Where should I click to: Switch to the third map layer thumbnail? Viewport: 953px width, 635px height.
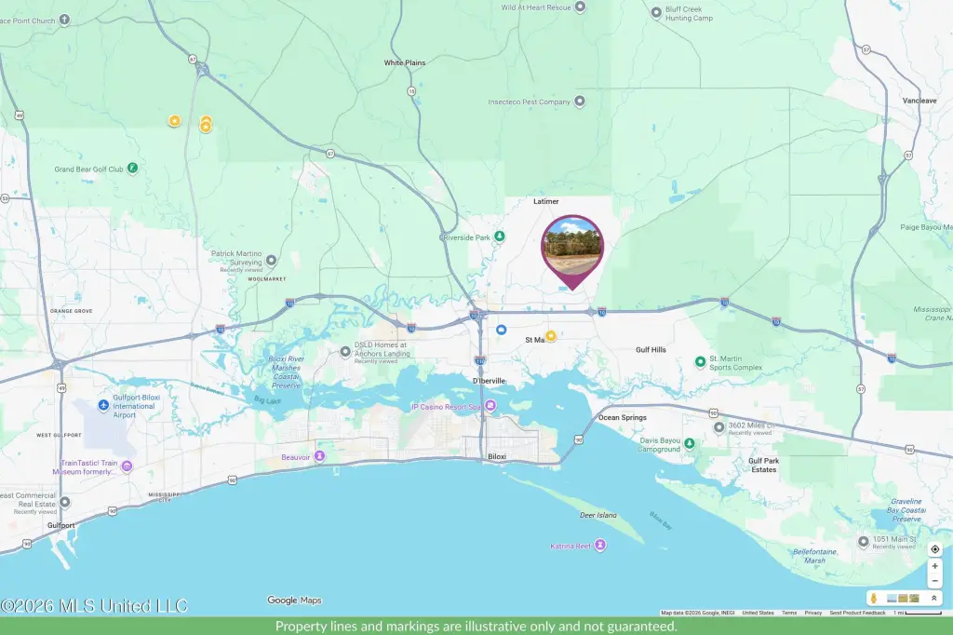[914, 598]
